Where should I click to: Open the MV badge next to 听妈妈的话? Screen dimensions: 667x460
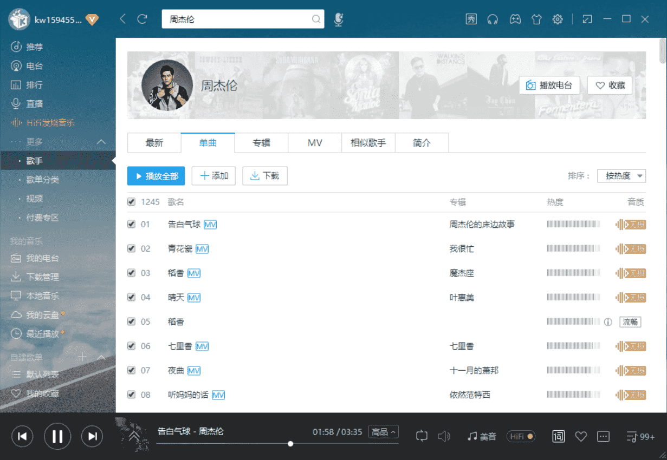pos(218,395)
